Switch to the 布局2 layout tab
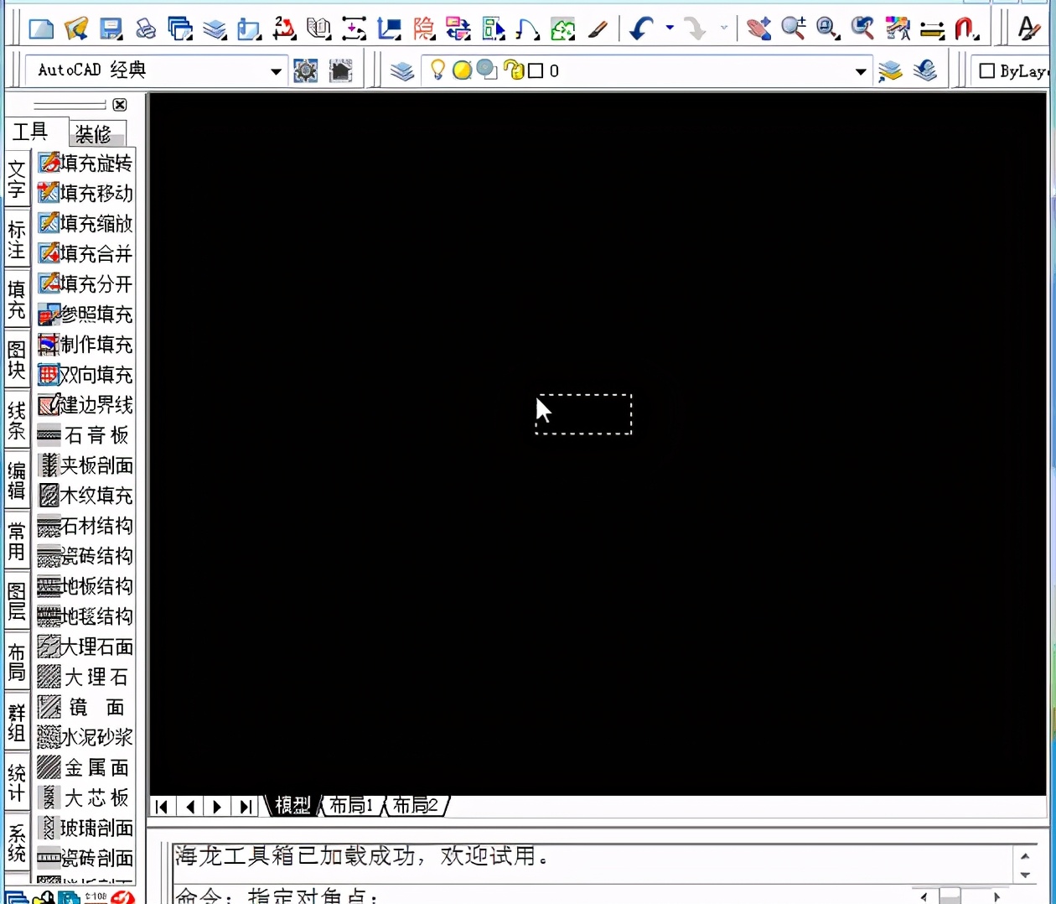 point(416,806)
